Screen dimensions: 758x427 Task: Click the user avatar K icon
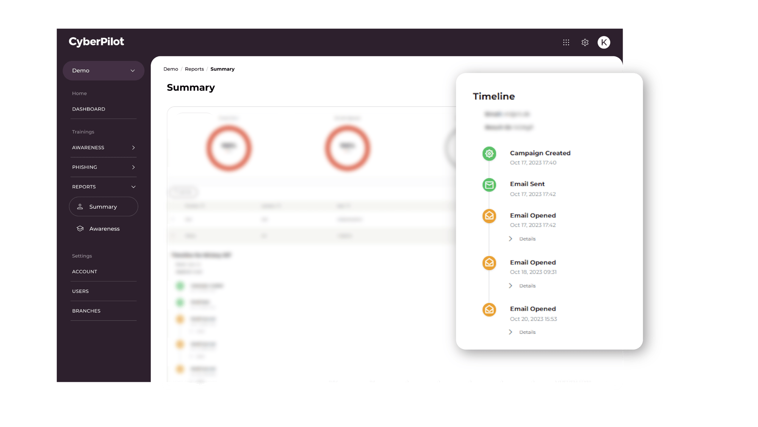coord(604,42)
